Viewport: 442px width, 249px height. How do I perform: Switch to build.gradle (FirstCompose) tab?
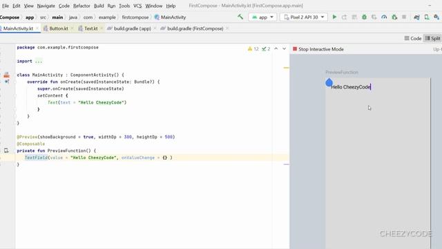pyautogui.click(x=195, y=28)
